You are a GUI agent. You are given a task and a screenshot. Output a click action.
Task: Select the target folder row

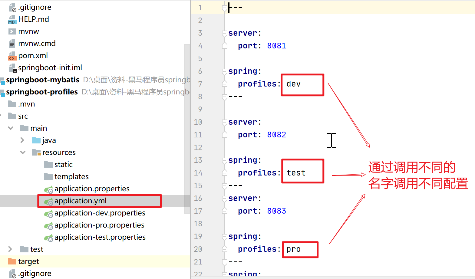click(x=95, y=261)
